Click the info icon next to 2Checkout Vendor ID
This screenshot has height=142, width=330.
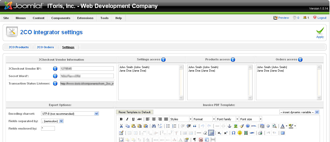point(55,69)
